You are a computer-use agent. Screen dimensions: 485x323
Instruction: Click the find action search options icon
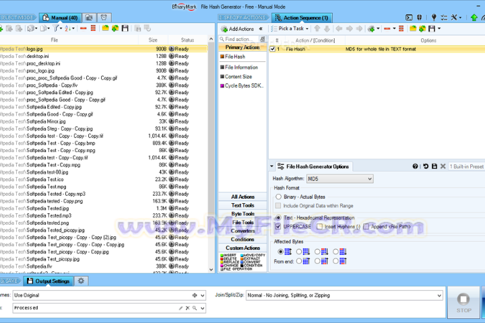[262, 39]
